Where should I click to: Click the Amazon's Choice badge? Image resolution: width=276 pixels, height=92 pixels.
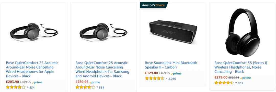click(x=153, y=5)
